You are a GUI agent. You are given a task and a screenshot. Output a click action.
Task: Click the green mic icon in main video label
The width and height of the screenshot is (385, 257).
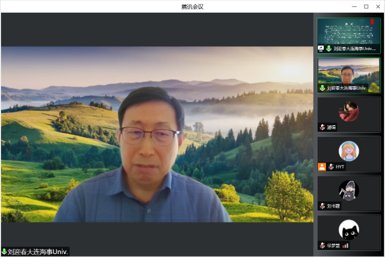[x=5, y=251]
